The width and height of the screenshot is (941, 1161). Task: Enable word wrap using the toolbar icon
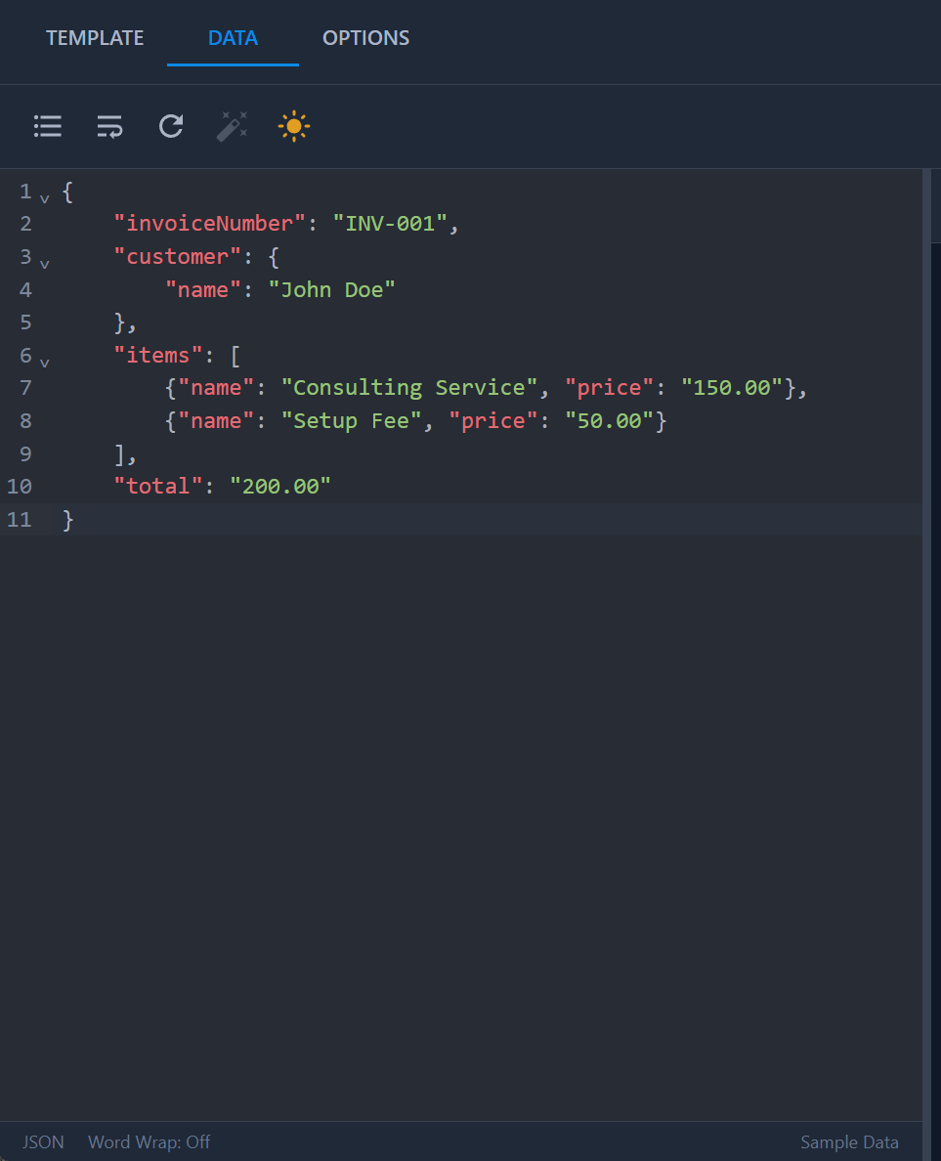click(108, 126)
